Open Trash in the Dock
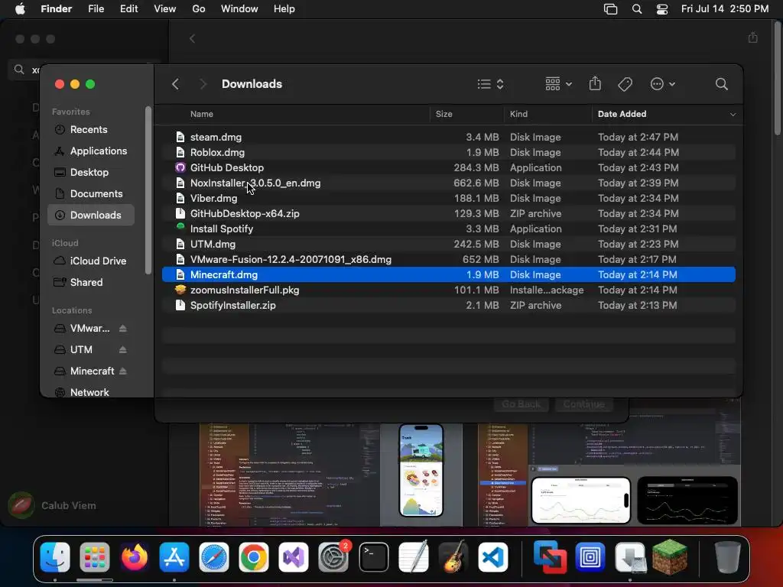 point(728,556)
